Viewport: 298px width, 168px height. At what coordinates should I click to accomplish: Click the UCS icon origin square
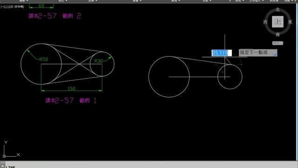click(x=4, y=156)
